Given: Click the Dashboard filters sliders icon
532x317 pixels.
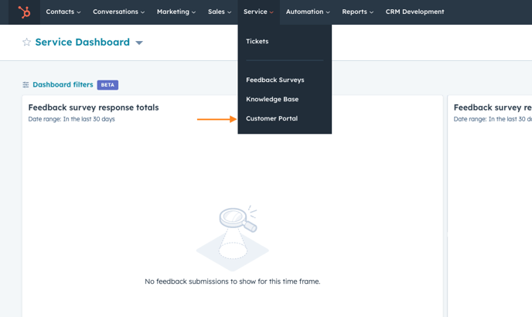Looking at the screenshot, I should pyautogui.click(x=26, y=85).
